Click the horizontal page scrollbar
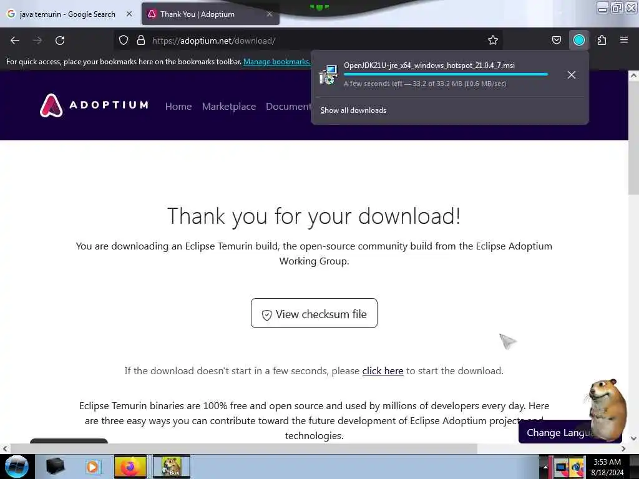This screenshot has height=479, width=639. 243,449
